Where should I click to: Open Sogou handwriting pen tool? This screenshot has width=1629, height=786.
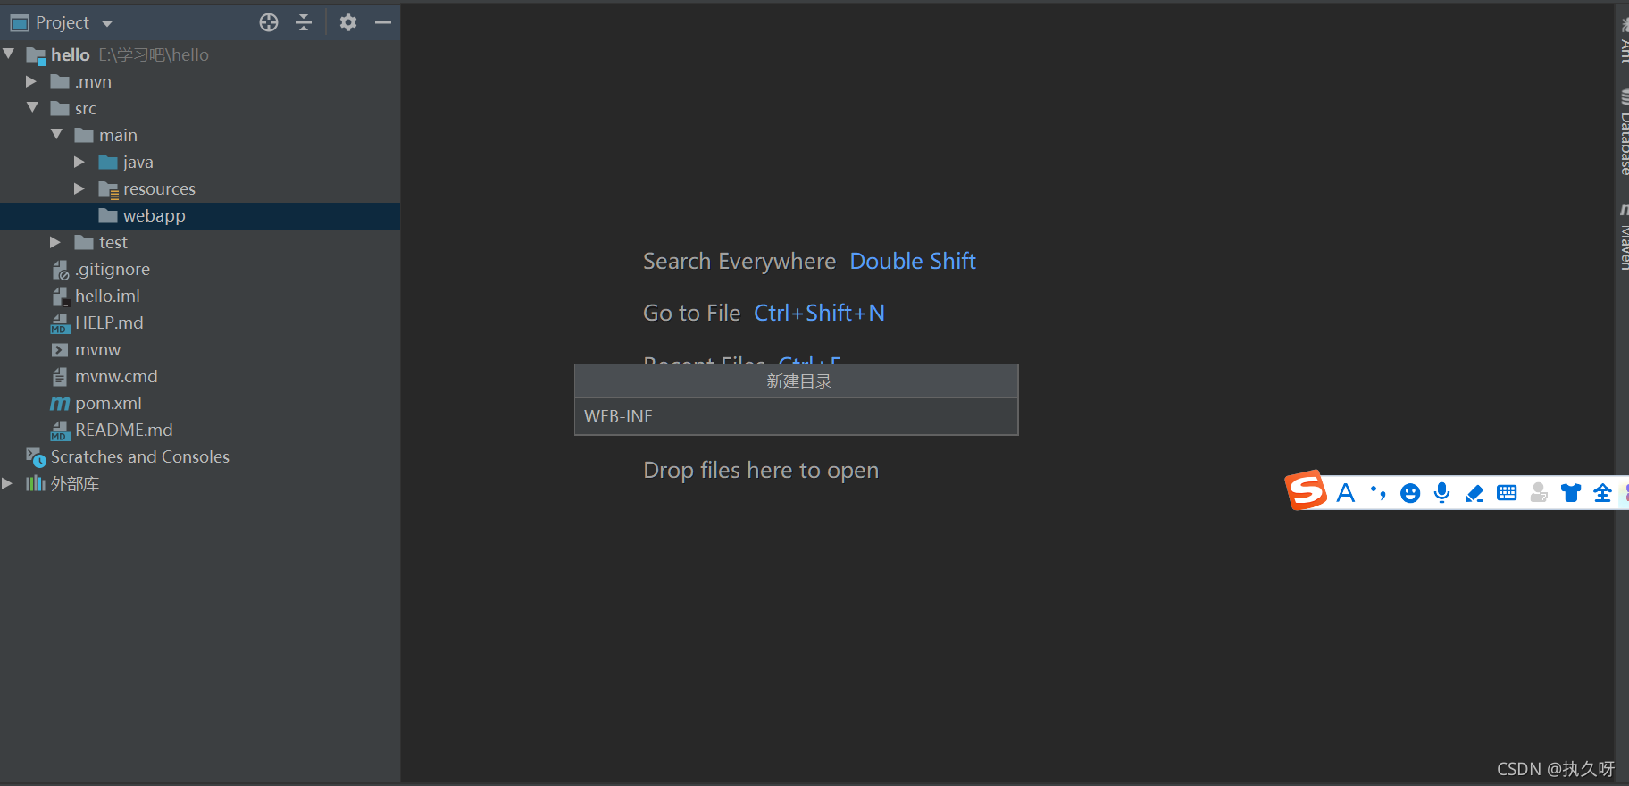(1474, 493)
